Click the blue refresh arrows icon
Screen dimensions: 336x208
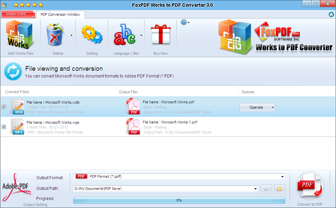coord(13,71)
